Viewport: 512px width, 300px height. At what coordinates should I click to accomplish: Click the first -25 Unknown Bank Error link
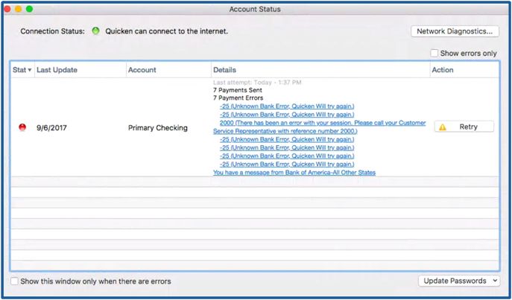pos(287,106)
